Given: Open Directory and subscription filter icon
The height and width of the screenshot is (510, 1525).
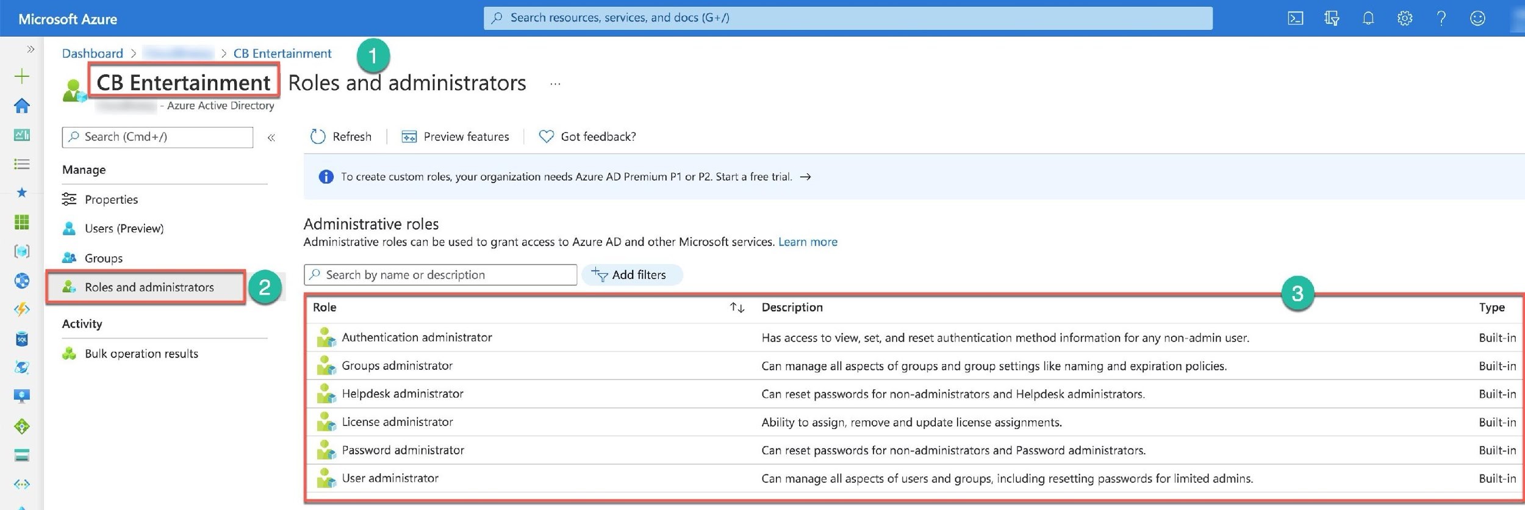Looking at the screenshot, I should [1332, 18].
